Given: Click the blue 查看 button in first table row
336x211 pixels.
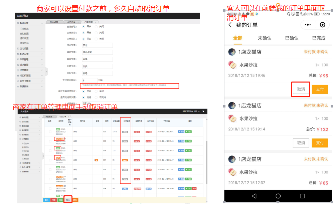Looking at the screenshot, I should point(181,132).
